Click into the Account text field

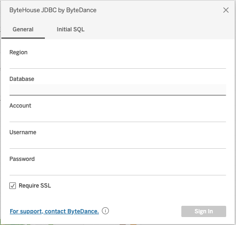click(118, 116)
